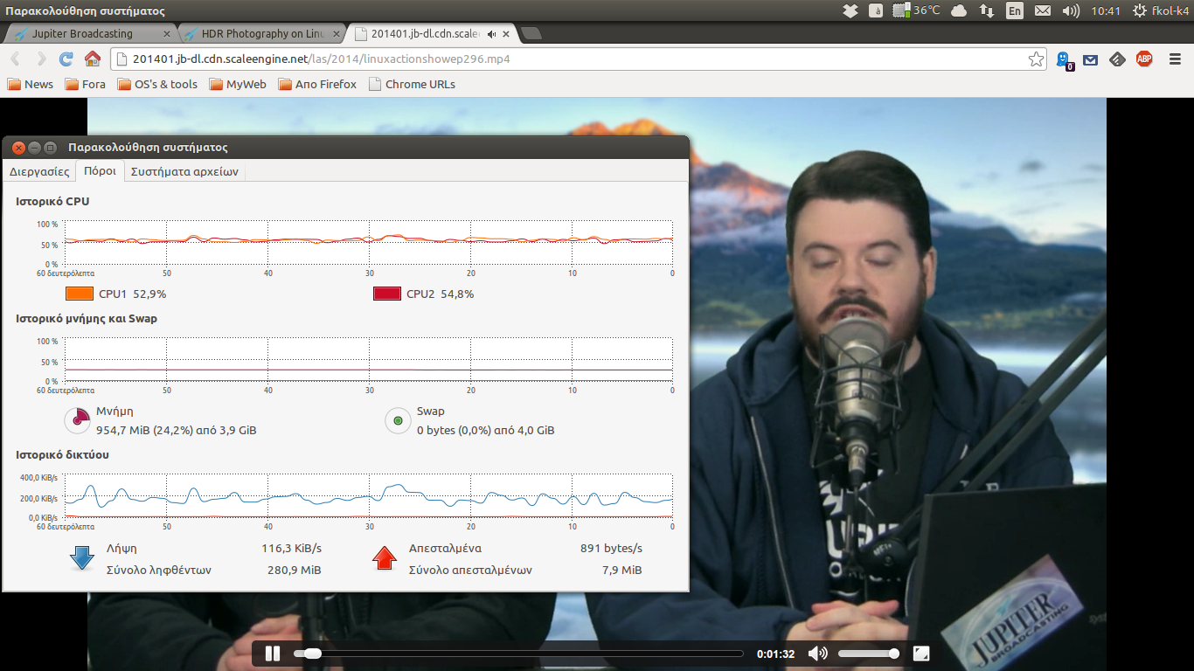Click the video progress seek bar
The width and height of the screenshot is (1194, 671).
[524, 654]
